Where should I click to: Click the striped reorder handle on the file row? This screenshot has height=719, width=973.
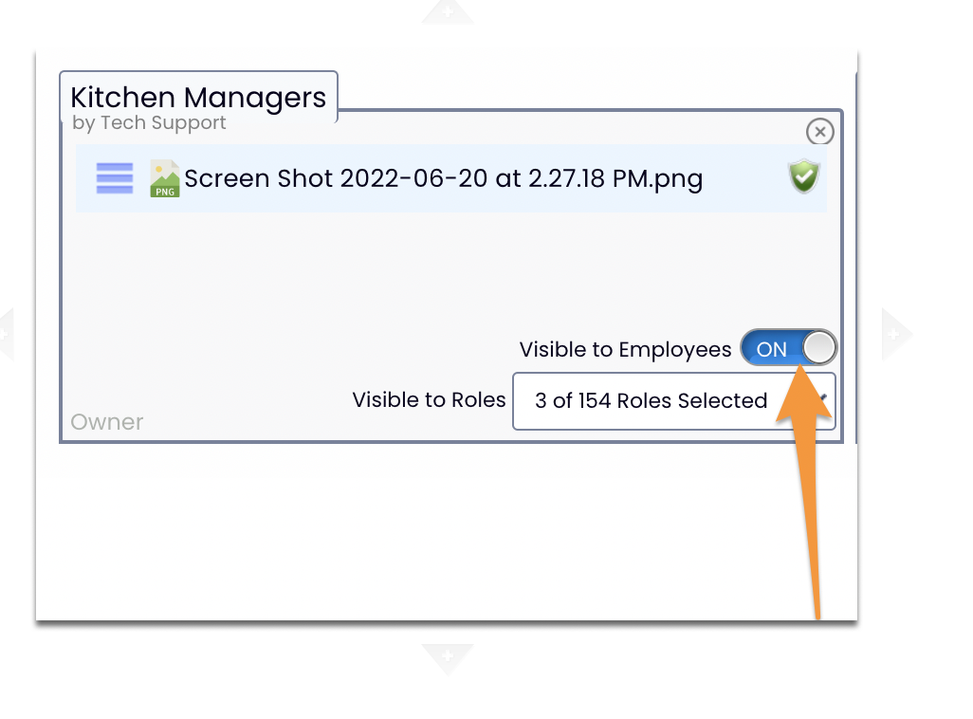point(115,178)
